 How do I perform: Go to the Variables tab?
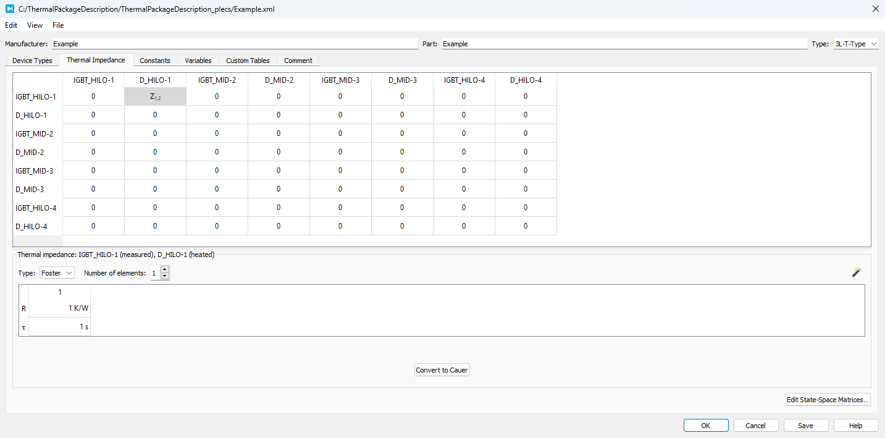coord(198,61)
